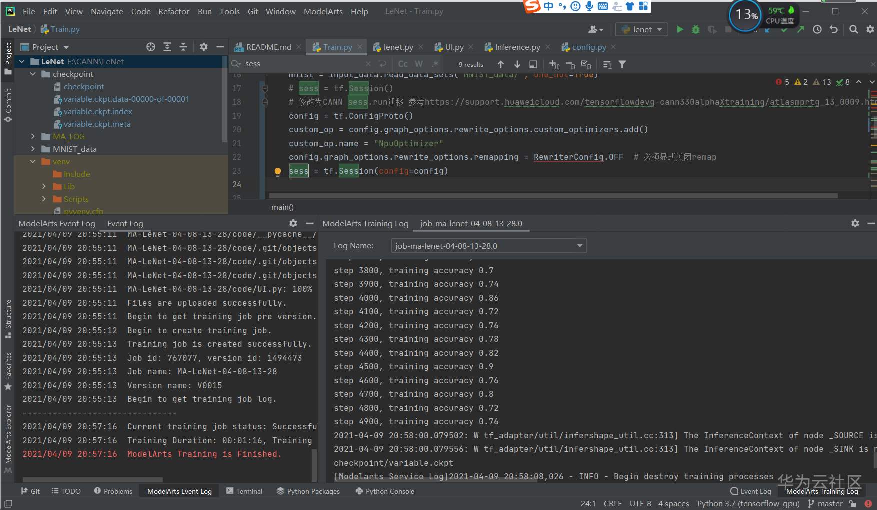Go to next search occurrence arrow
This screenshot has width=877, height=510.
517,64
